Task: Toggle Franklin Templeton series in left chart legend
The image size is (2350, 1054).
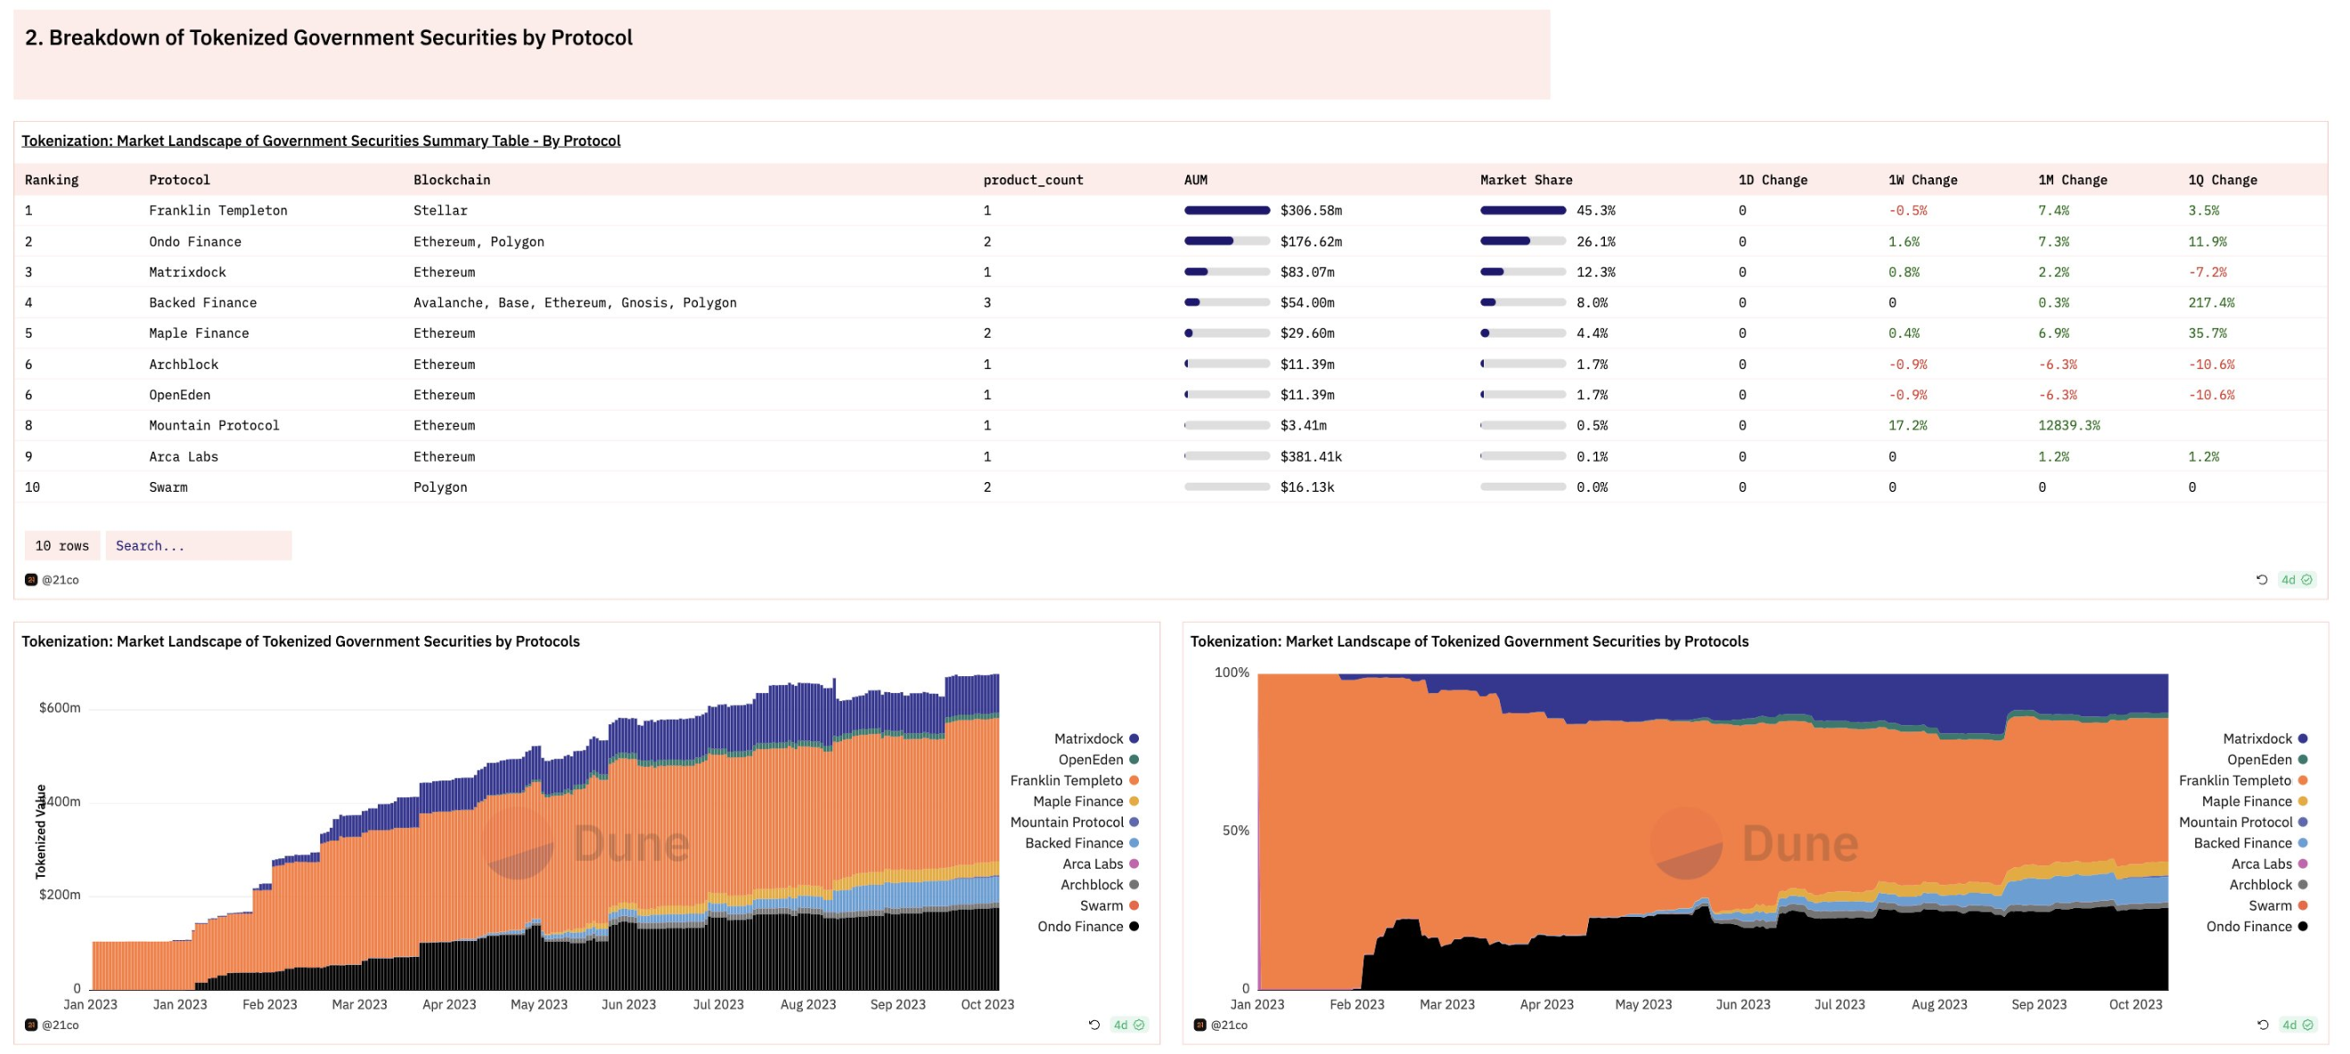Action: pyautogui.click(x=1066, y=780)
